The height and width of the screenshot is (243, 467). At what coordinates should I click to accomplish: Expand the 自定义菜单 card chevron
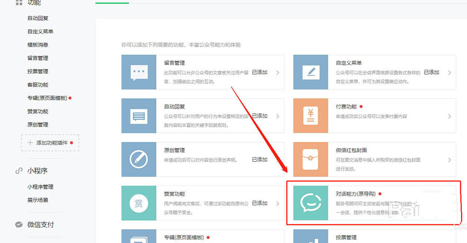pyautogui.click(x=449, y=73)
